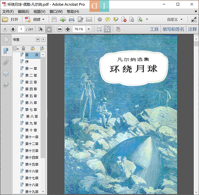The width and height of the screenshot is (199, 195).
Task: Open the 填写和签名 pane
Action: 173,29
